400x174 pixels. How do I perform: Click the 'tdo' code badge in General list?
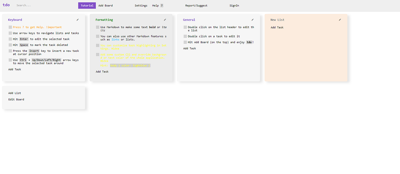point(249,42)
